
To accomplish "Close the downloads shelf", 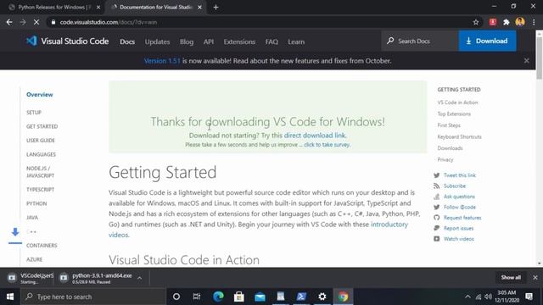I will pos(535,277).
